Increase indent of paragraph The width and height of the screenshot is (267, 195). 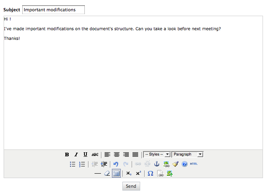(x=104, y=164)
